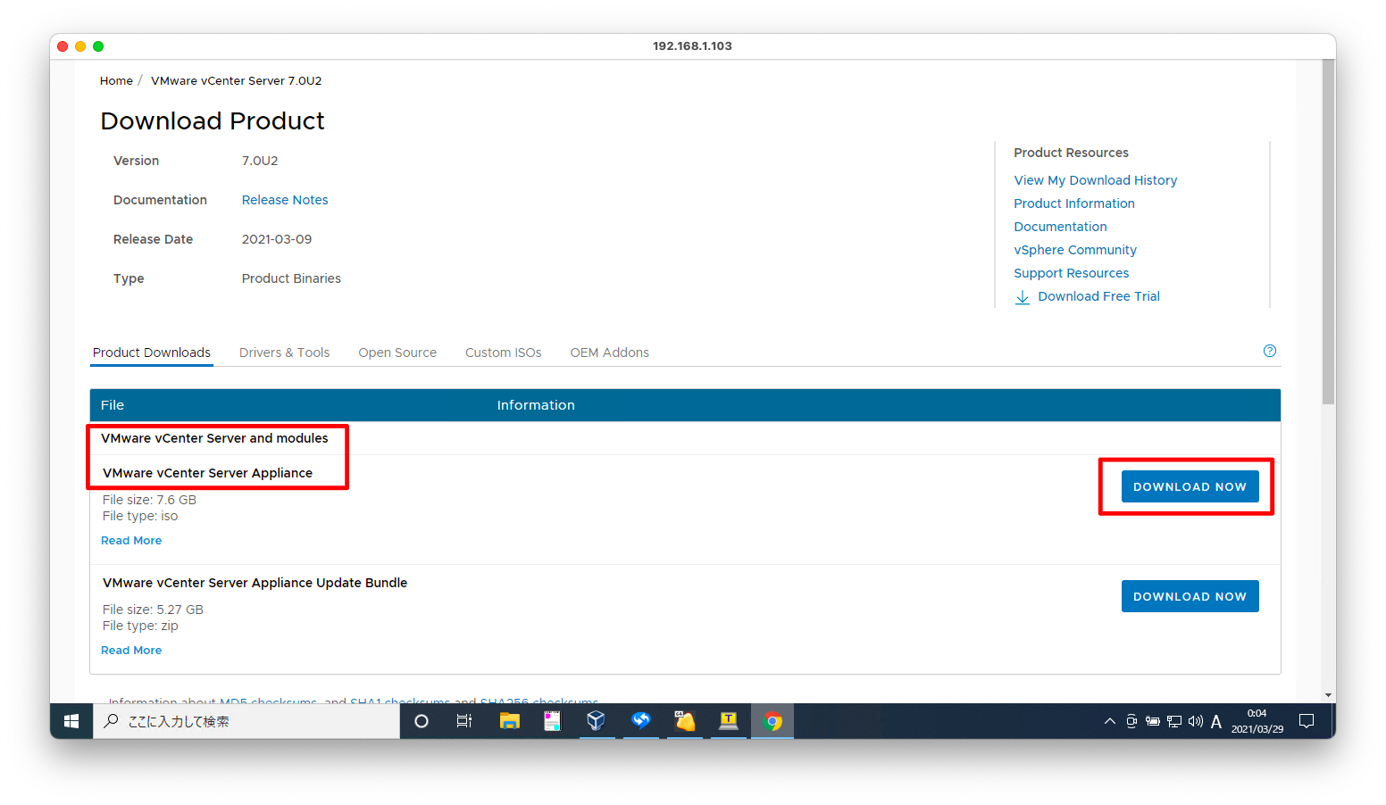
Task: Go to the Custom ISOs tab
Action: pyautogui.click(x=503, y=353)
